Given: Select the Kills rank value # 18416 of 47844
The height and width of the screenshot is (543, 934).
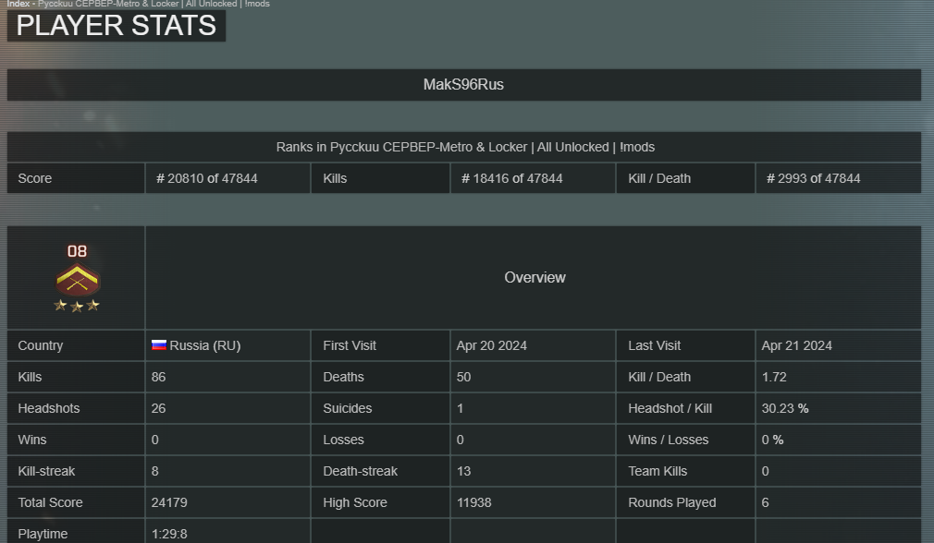Looking at the screenshot, I should click(x=511, y=178).
